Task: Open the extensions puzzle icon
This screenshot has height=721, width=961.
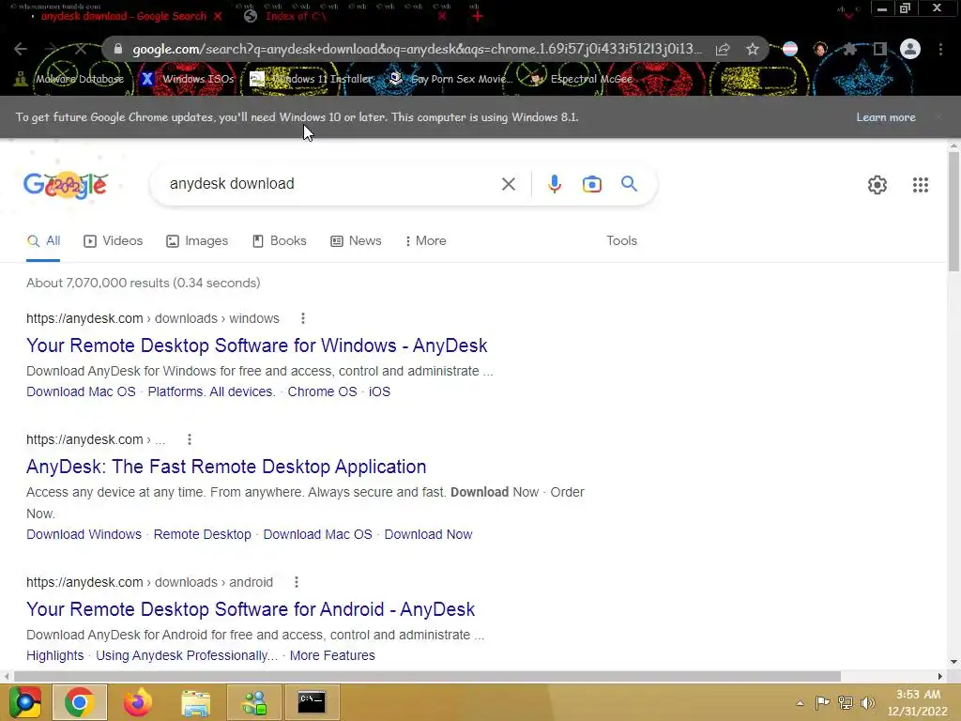Action: point(849,49)
